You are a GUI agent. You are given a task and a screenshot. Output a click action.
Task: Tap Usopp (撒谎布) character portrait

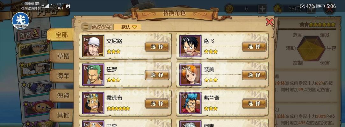click(93, 103)
